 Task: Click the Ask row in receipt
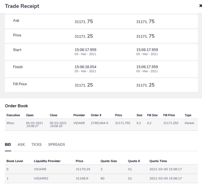[101, 21]
